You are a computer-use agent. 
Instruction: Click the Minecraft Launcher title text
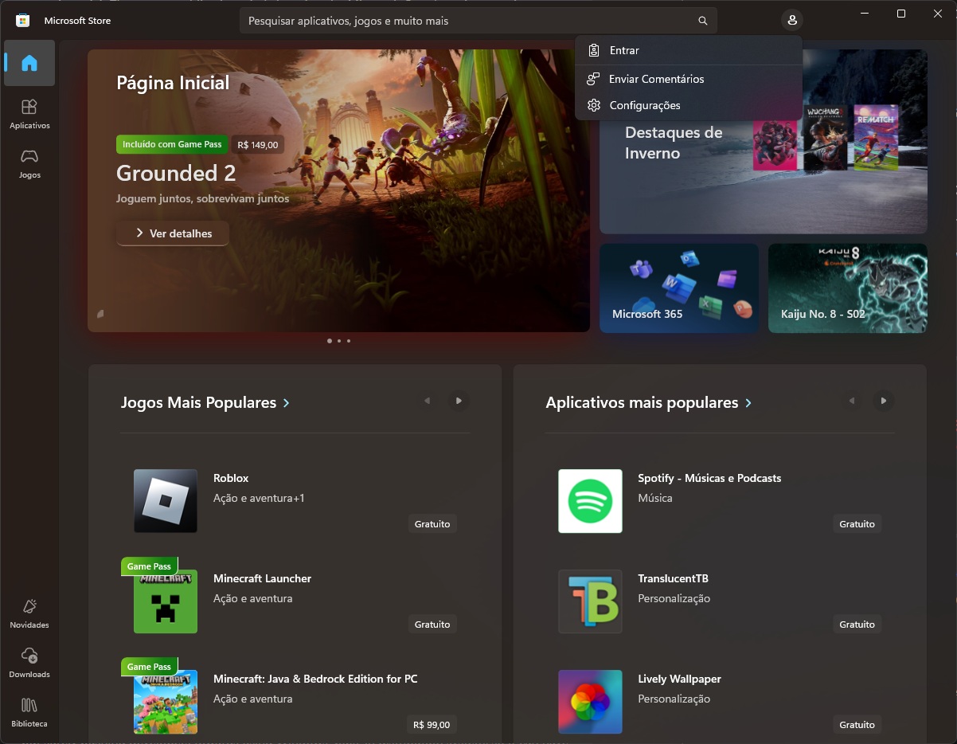click(262, 578)
